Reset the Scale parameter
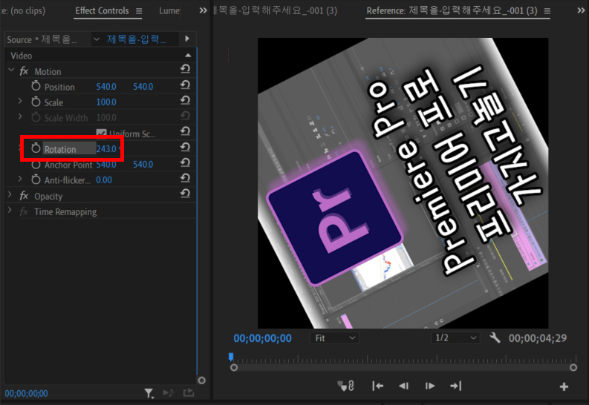 coord(185,100)
